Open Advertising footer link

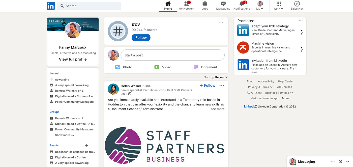pyautogui.click(x=254, y=93)
